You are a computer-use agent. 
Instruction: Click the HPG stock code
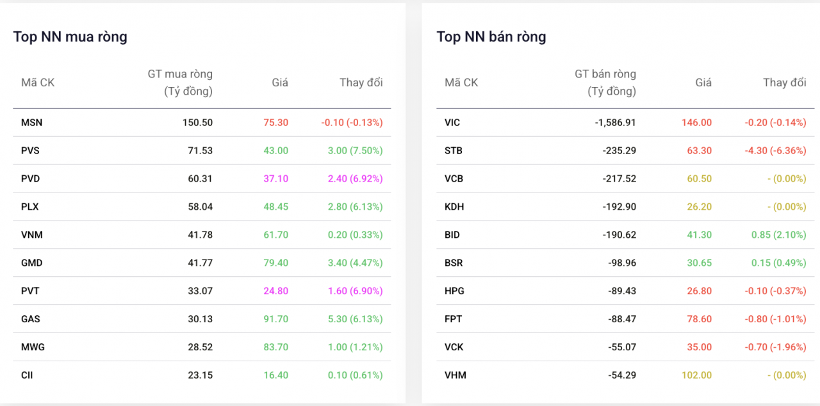click(454, 291)
